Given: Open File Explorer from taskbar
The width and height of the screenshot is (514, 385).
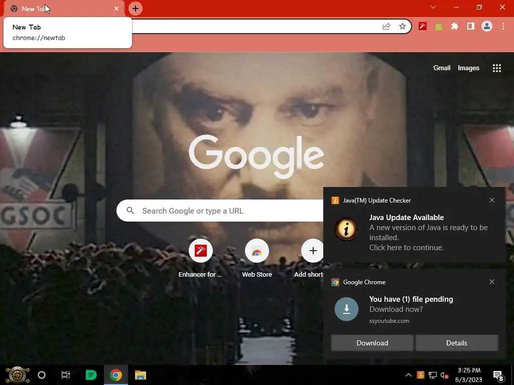Looking at the screenshot, I should 141,375.
